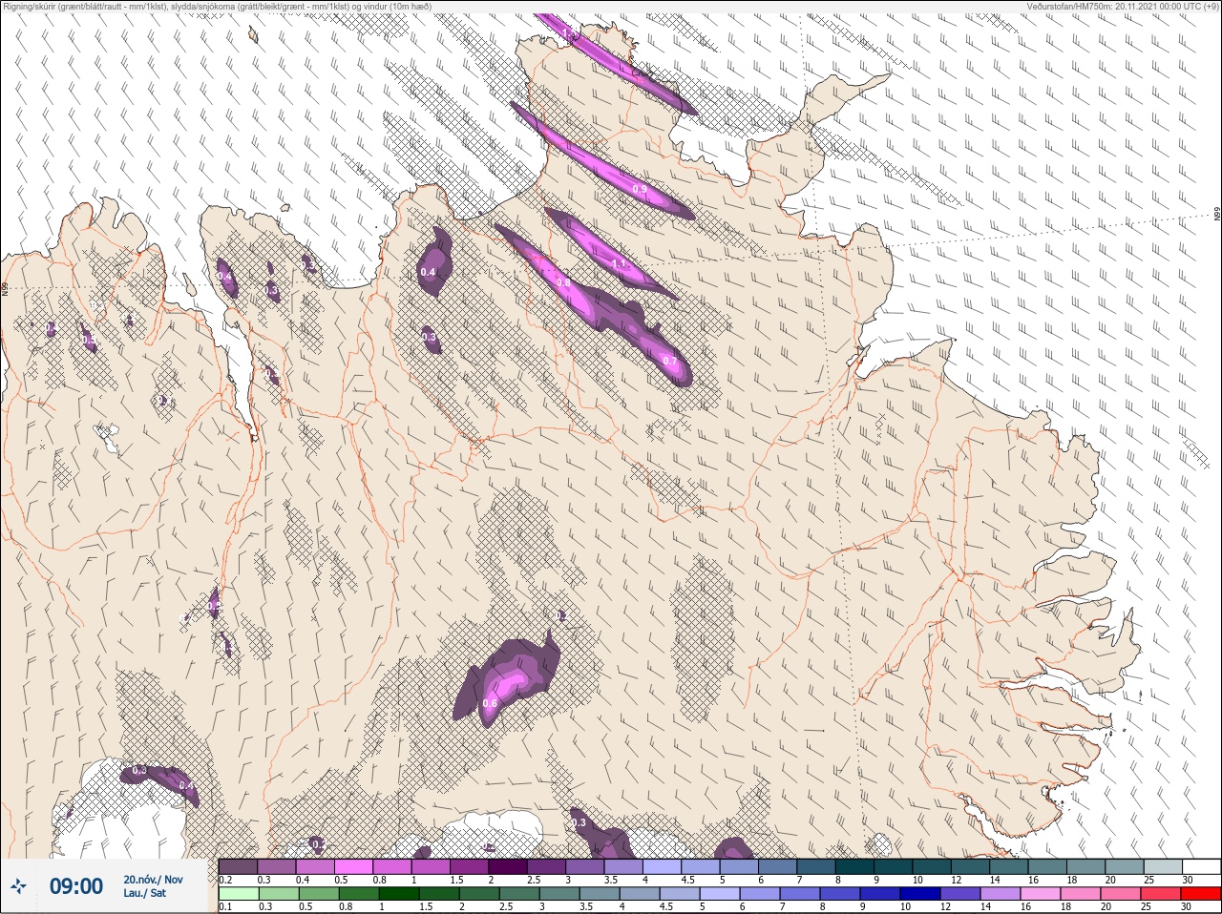Click the 09:00 forecast time display
The width and height of the screenshot is (1222, 914).
76,886
